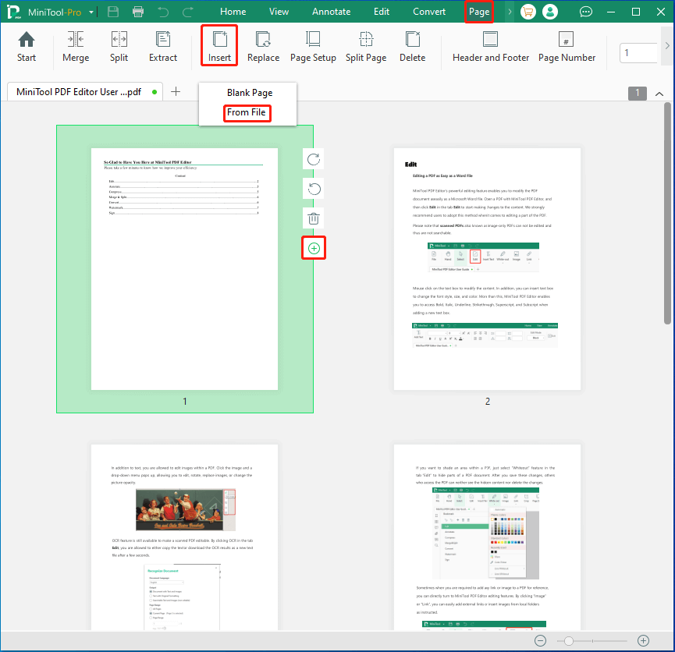The height and width of the screenshot is (652, 675).
Task: Open the View tab
Action: [x=279, y=12]
